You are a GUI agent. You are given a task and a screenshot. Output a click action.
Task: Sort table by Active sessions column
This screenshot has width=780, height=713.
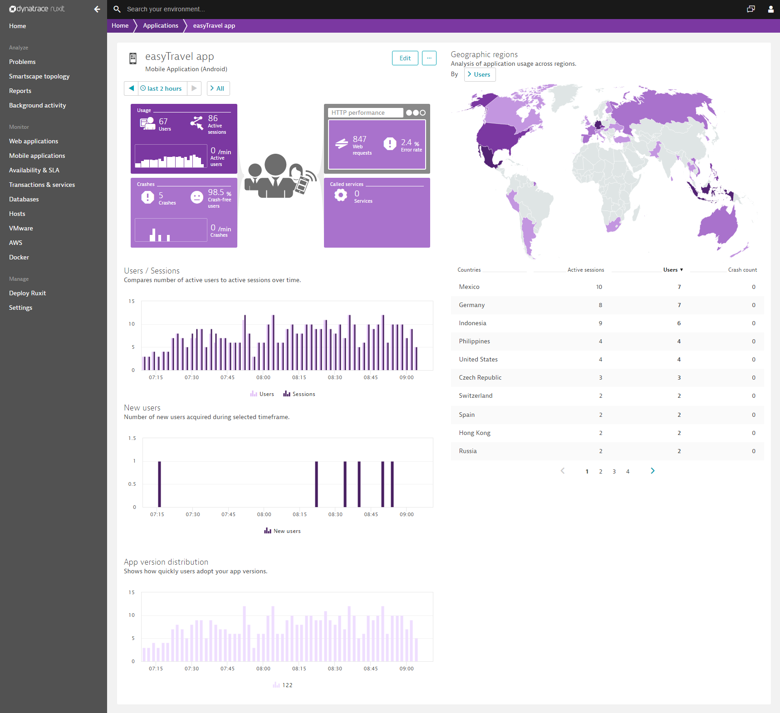click(x=586, y=270)
